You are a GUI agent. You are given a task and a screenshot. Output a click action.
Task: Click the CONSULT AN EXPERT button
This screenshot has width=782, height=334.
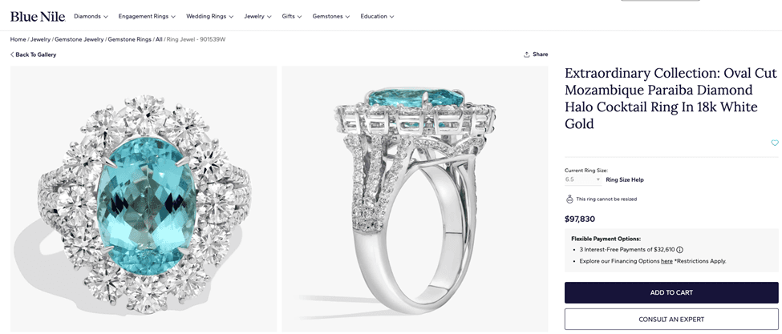point(671,319)
